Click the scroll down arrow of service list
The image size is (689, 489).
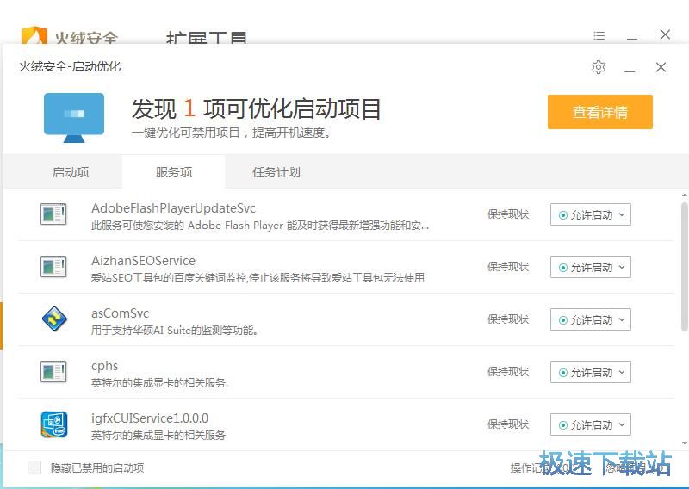(684, 443)
